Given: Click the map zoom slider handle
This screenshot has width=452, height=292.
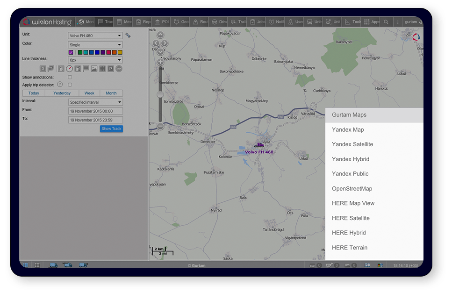Looking at the screenshot, I should (160, 94).
